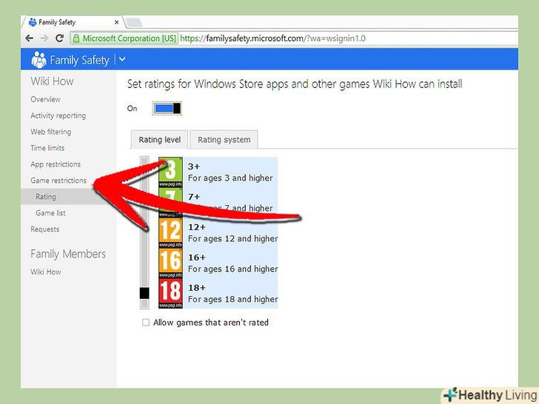Image resolution: width=539 pixels, height=404 pixels.
Task: Open a new browser tab
Action: (134, 22)
